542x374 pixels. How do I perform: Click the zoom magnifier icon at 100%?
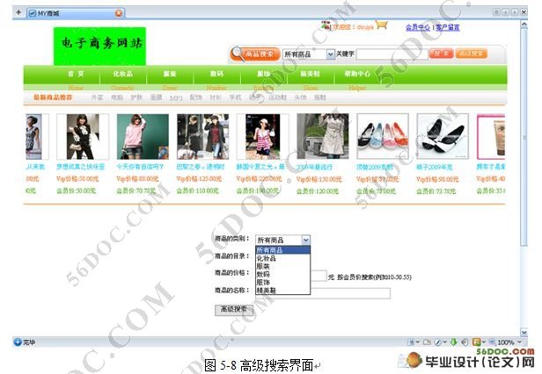(x=492, y=342)
